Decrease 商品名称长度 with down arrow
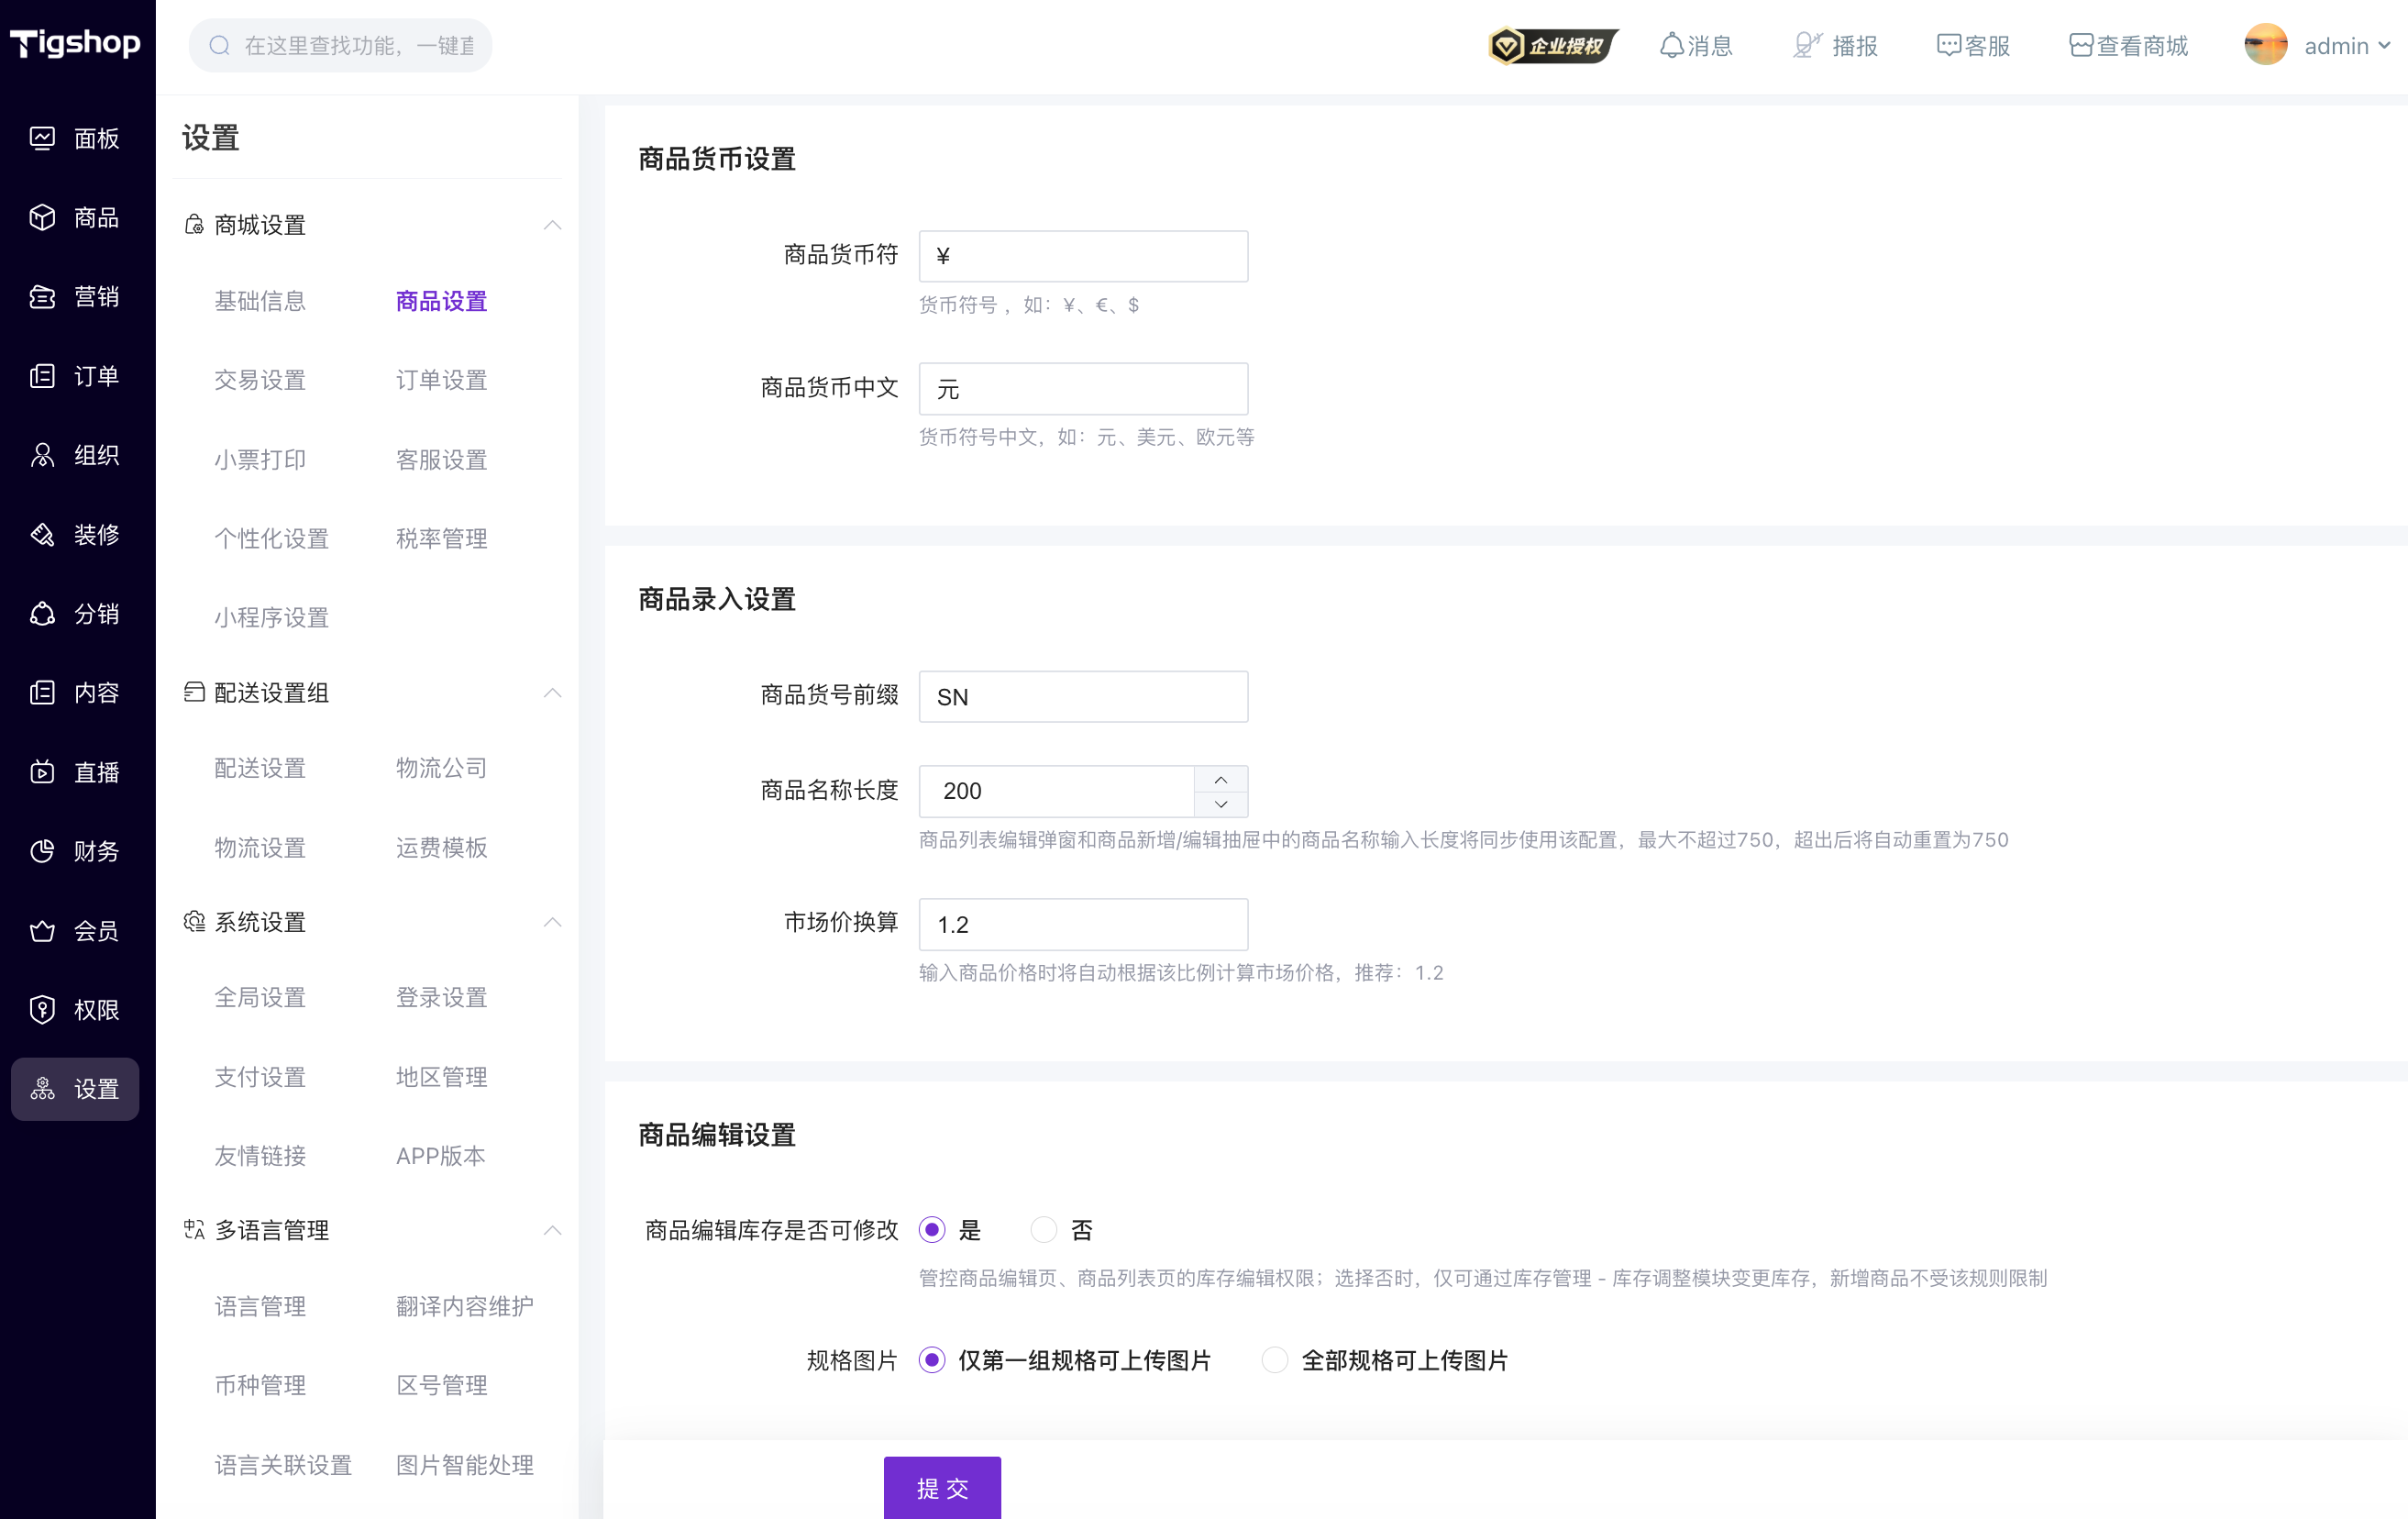 pos(1221,804)
